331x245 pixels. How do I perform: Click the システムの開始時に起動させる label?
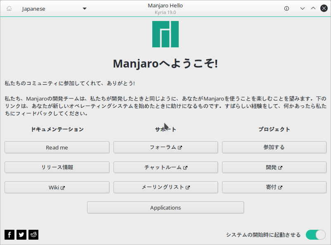tap(263, 235)
